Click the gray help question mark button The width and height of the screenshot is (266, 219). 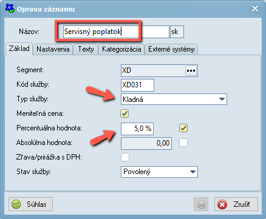tap(201, 204)
